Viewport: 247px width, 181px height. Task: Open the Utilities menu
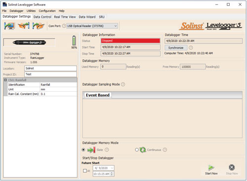[x=31, y=11]
